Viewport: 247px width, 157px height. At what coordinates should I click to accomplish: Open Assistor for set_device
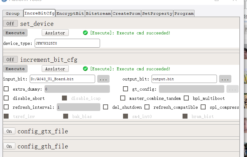[x=55, y=33]
